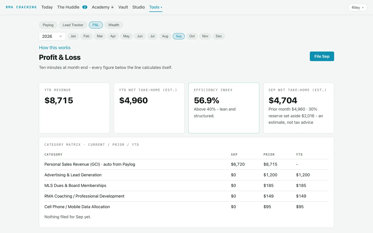Open the Studio page

139,7
